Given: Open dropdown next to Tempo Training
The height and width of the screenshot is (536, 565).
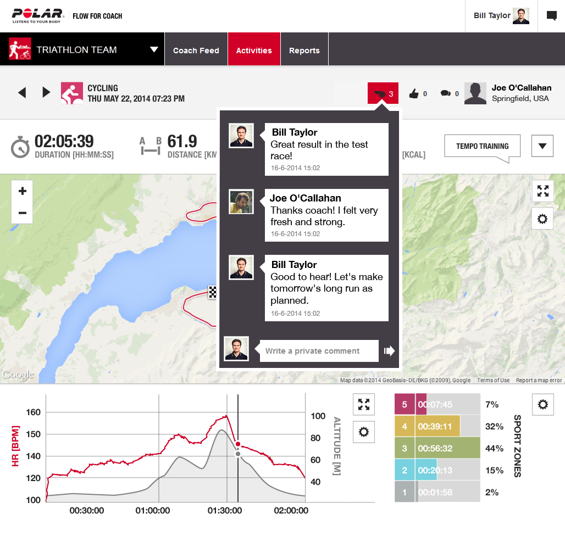Looking at the screenshot, I should pyautogui.click(x=542, y=146).
